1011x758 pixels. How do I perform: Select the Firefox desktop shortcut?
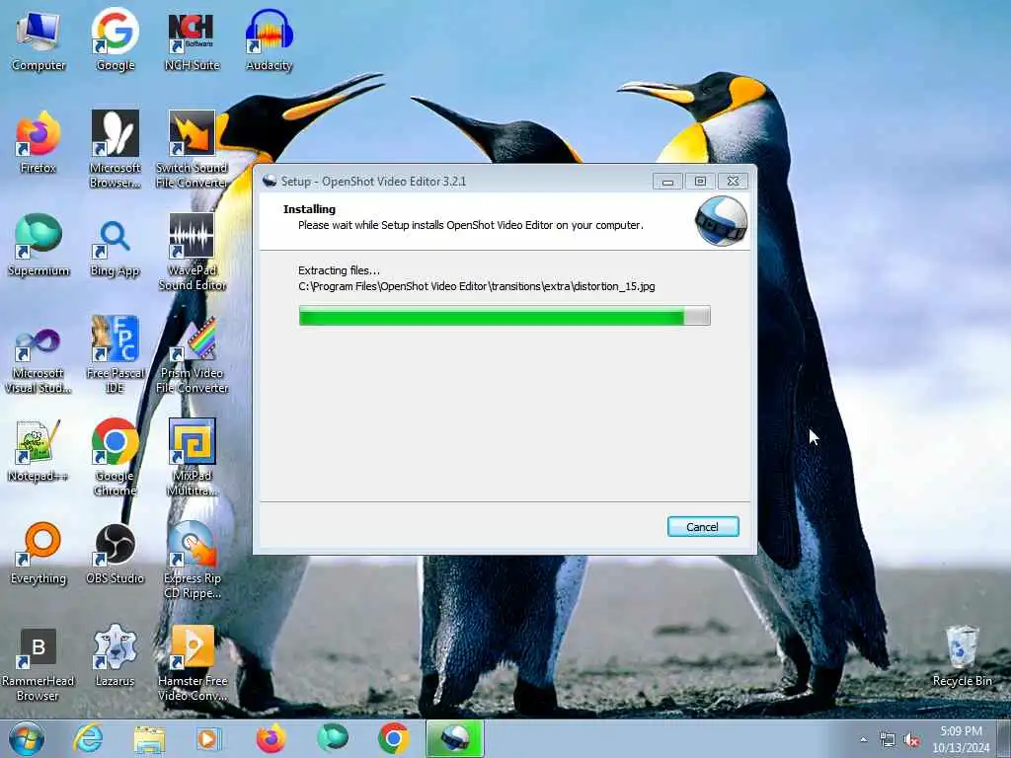(39, 143)
